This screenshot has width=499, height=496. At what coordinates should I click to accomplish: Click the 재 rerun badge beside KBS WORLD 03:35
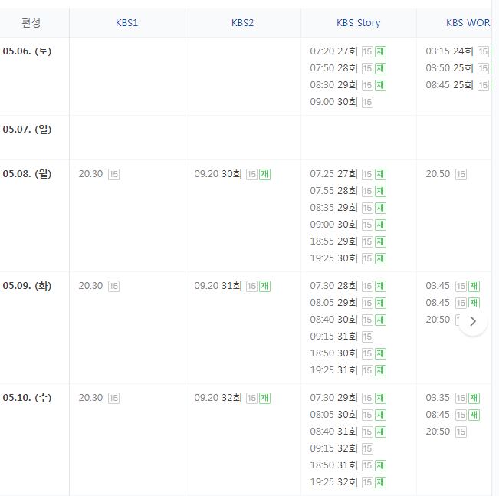pos(474,398)
